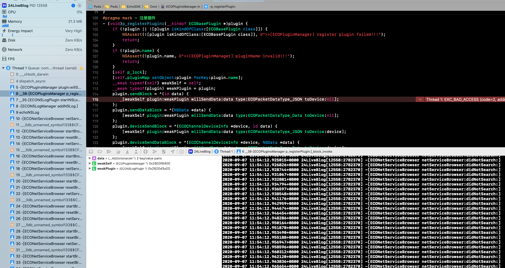Click the NSAssert call on line 103

[132, 35]
